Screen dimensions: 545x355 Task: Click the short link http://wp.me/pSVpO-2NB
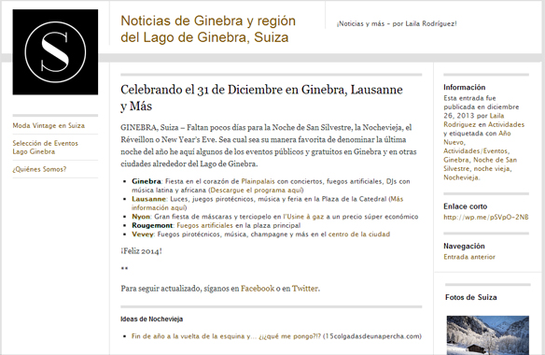pyautogui.click(x=486, y=217)
